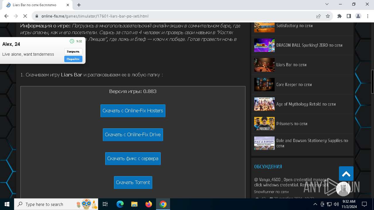Open the Chrome extensions puzzle icon
The width and height of the screenshot is (374, 210).
340,16
